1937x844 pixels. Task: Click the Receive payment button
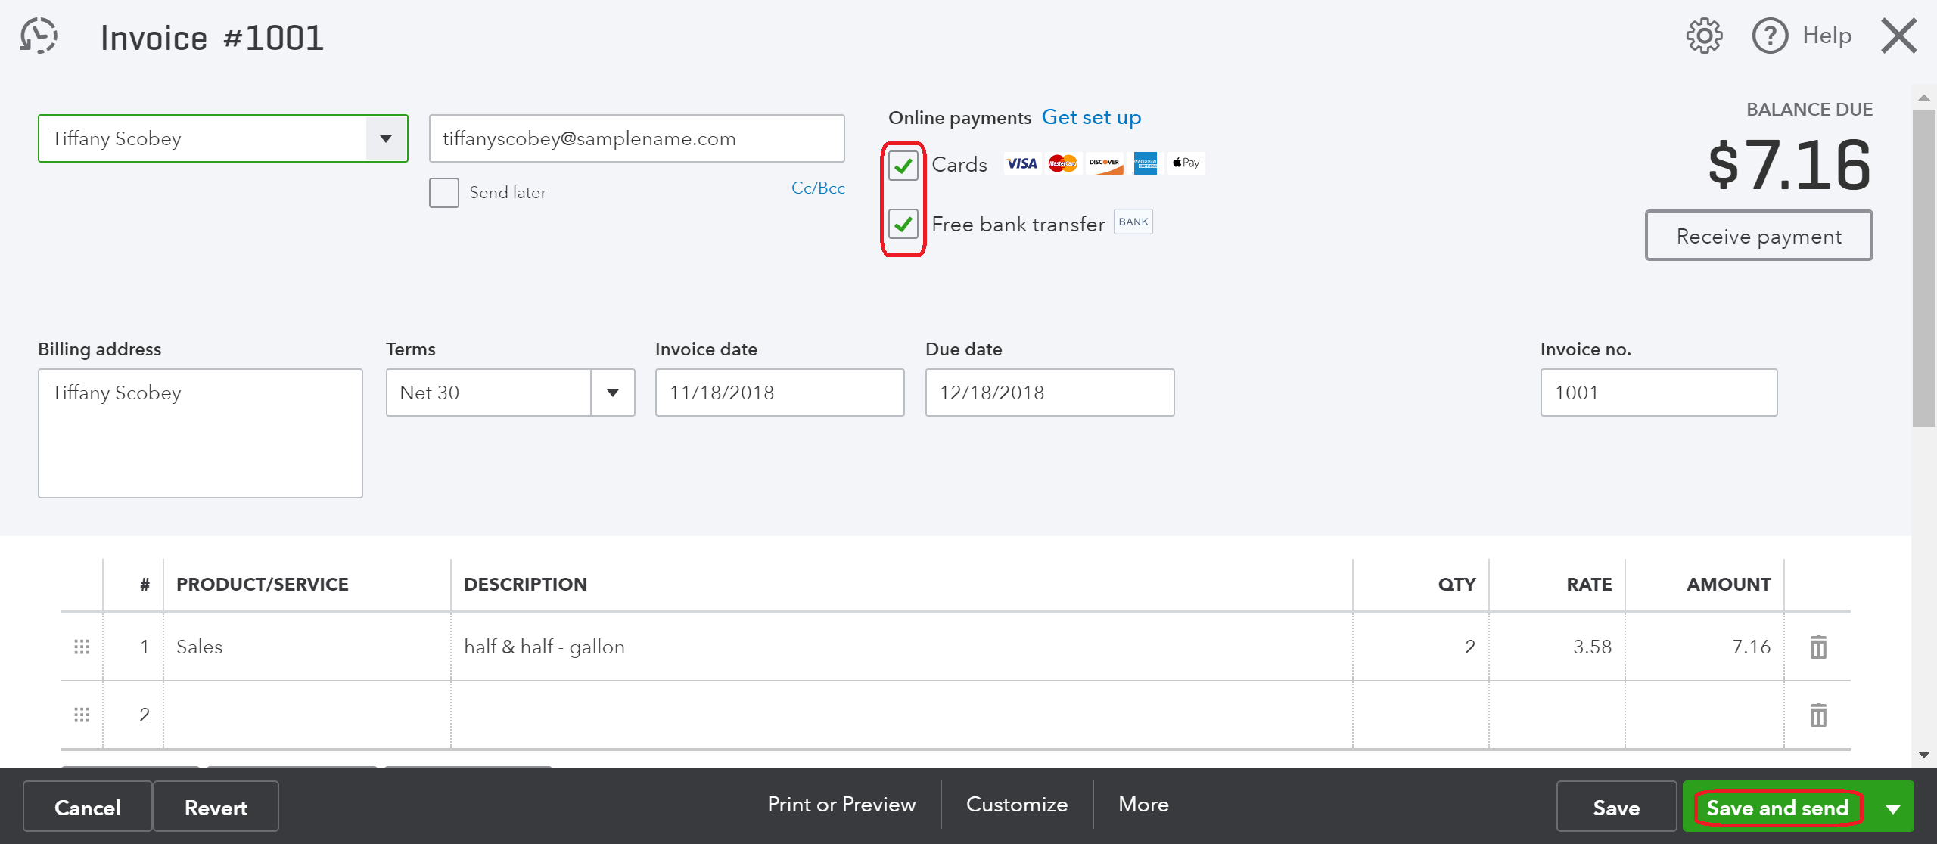click(x=1758, y=235)
